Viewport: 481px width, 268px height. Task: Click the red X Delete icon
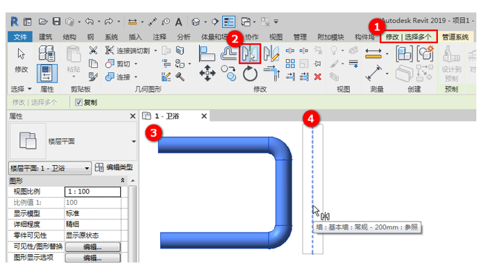pyautogui.click(x=318, y=77)
